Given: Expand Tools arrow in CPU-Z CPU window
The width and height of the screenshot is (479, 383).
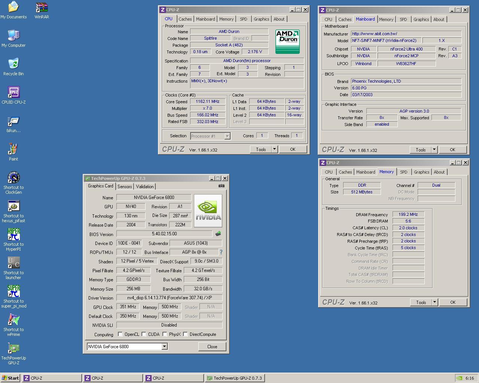Looking at the screenshot, I should click(274, 149).
